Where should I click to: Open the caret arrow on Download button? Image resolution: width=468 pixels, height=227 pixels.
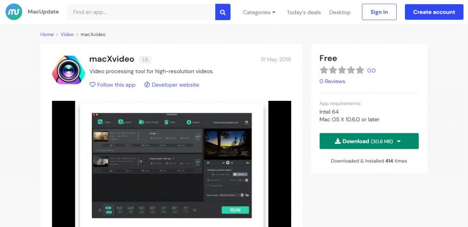coord(399,142)
